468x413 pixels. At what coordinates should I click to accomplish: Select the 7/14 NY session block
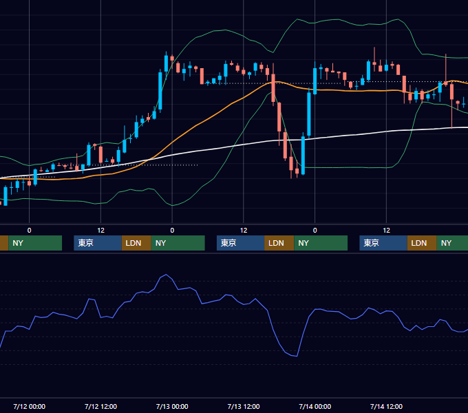tap(452, 243)
